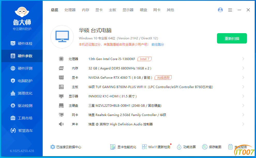The image size is (256, 158).
Task: Click the 华硕 台式电脑 title
Action: click(95, 30)
